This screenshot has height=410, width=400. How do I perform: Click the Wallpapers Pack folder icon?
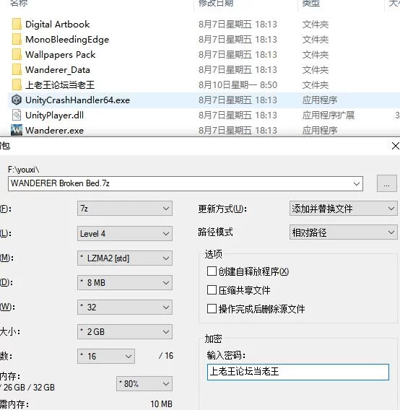pos(17,55)
